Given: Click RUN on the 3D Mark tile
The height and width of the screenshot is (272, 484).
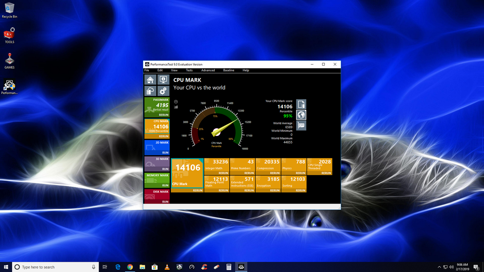Looking at the screenshot, I should pyautogui.click(x=165, y=169).
